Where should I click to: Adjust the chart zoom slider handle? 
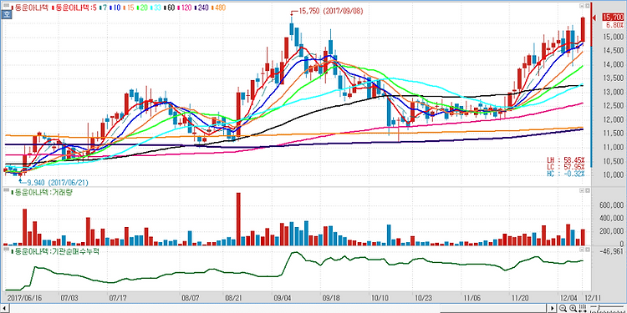point(599,308)
